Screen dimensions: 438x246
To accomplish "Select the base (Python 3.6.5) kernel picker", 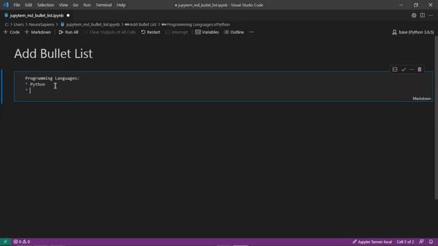I will (413, 32).
